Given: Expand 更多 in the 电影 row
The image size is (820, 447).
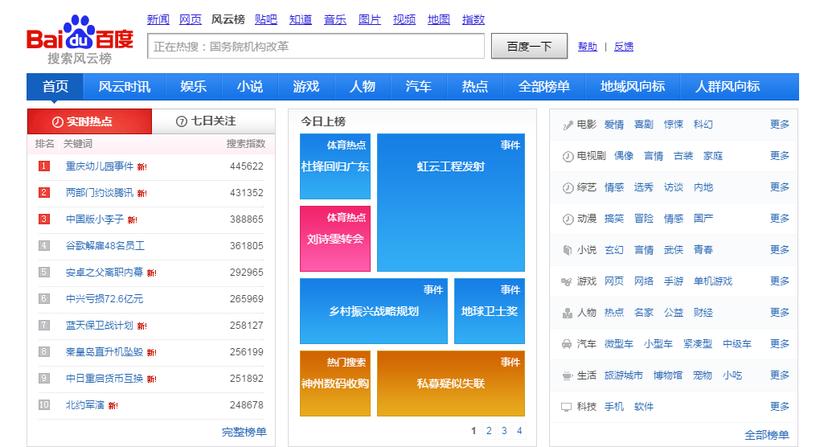Looking at the screenshot, I should point(779,125).
